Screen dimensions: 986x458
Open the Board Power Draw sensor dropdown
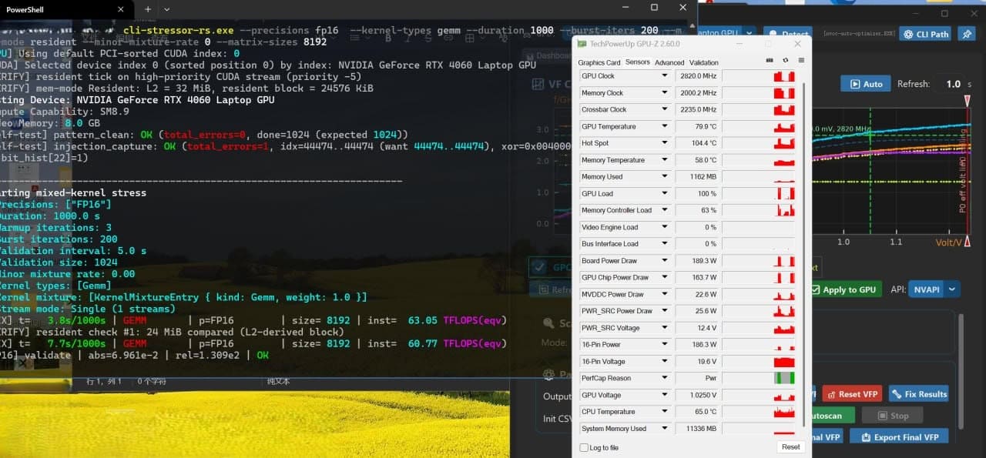click(x=665, y=261)
